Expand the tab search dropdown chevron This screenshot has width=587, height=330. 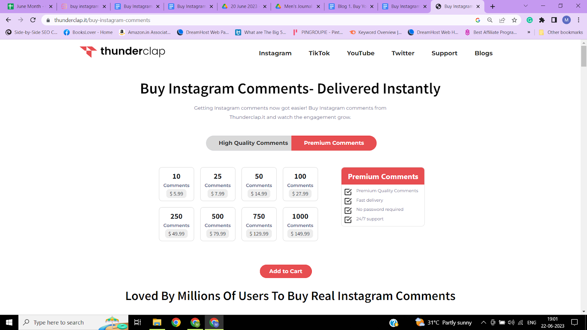pyautogui.click(x=525, y=6)
